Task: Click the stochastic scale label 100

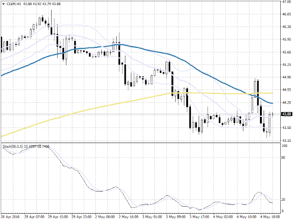Action: [x=284, y=146]
